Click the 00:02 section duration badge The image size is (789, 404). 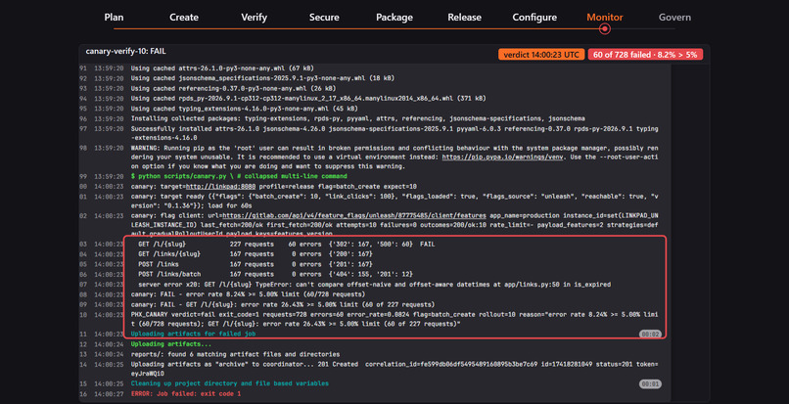pos(650,335)
